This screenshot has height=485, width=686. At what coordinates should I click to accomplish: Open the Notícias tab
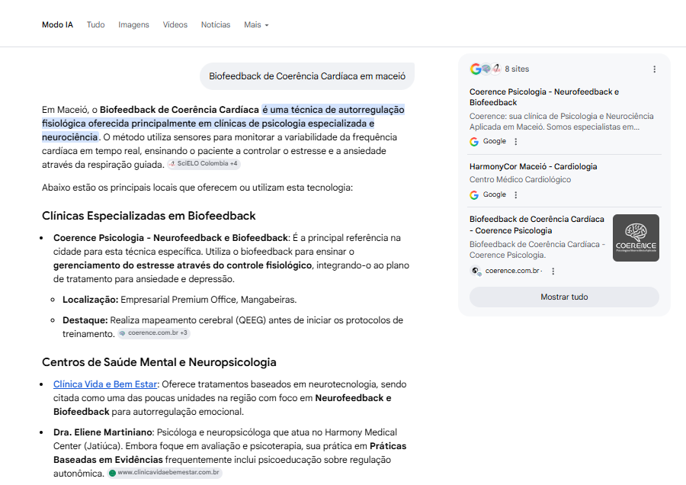coord(215,25)
